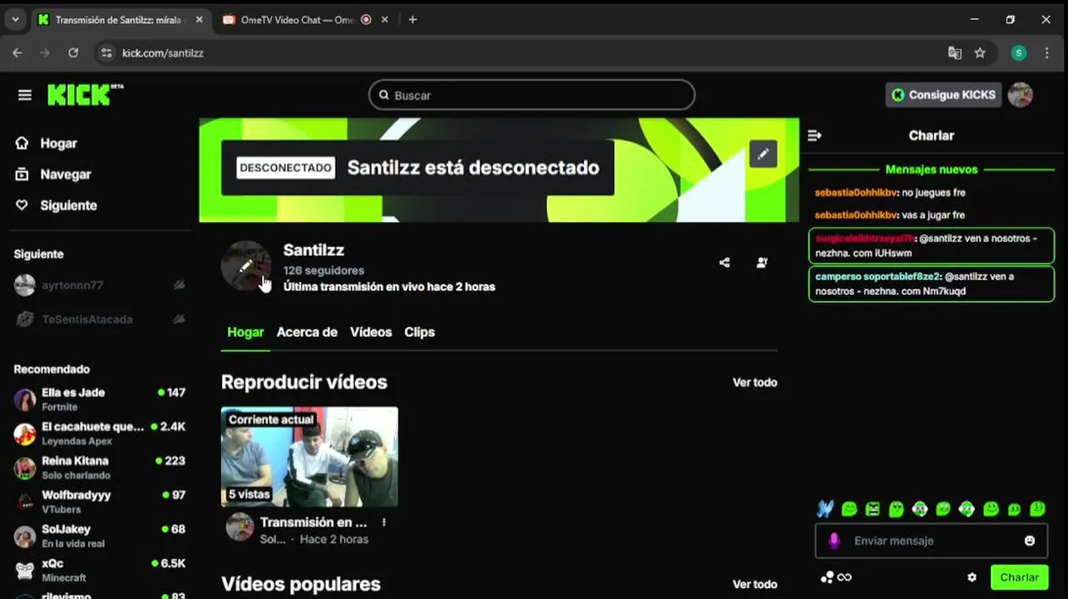Open a new browser tab

(x=413, y=19)
